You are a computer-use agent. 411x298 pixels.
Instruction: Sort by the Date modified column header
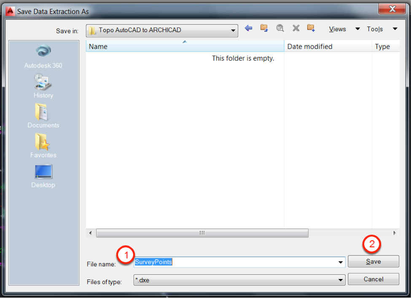coord(328,46)
